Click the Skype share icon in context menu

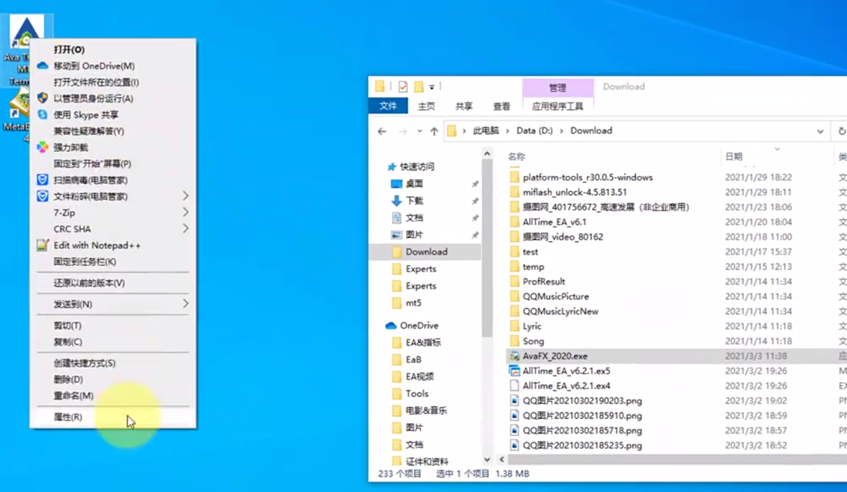point(42,115)
